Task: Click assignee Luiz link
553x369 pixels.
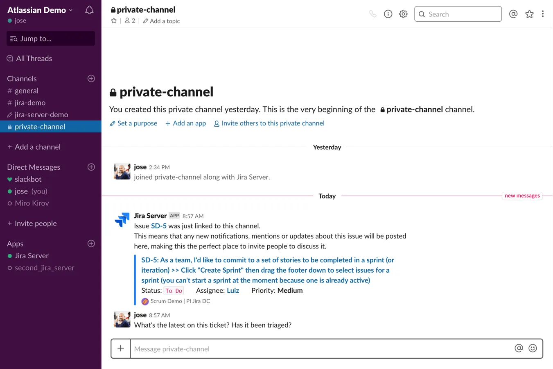Action: coord(233,290)
